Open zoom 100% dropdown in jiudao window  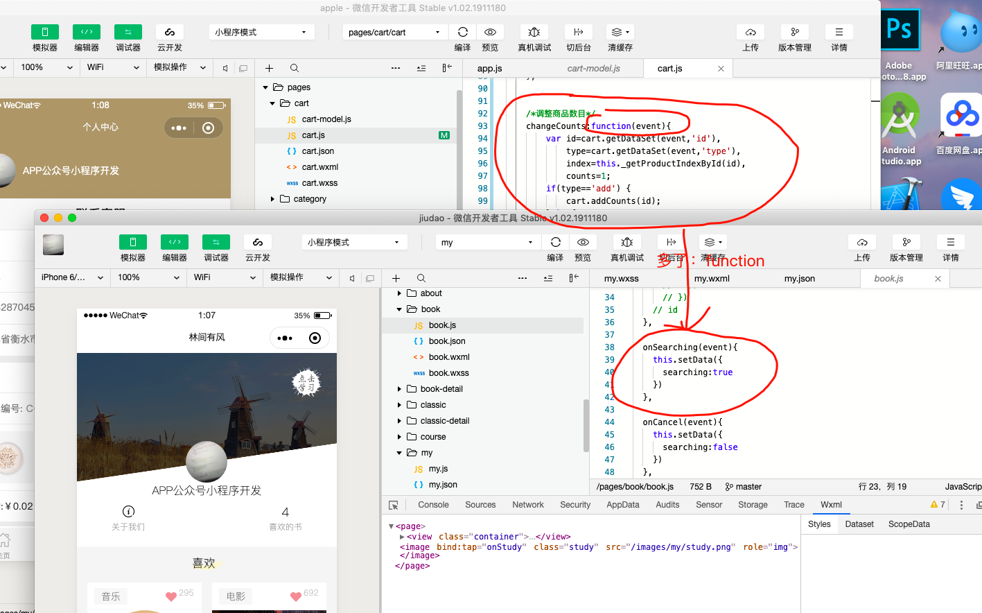pyautogui.click(x=149, y=277)
